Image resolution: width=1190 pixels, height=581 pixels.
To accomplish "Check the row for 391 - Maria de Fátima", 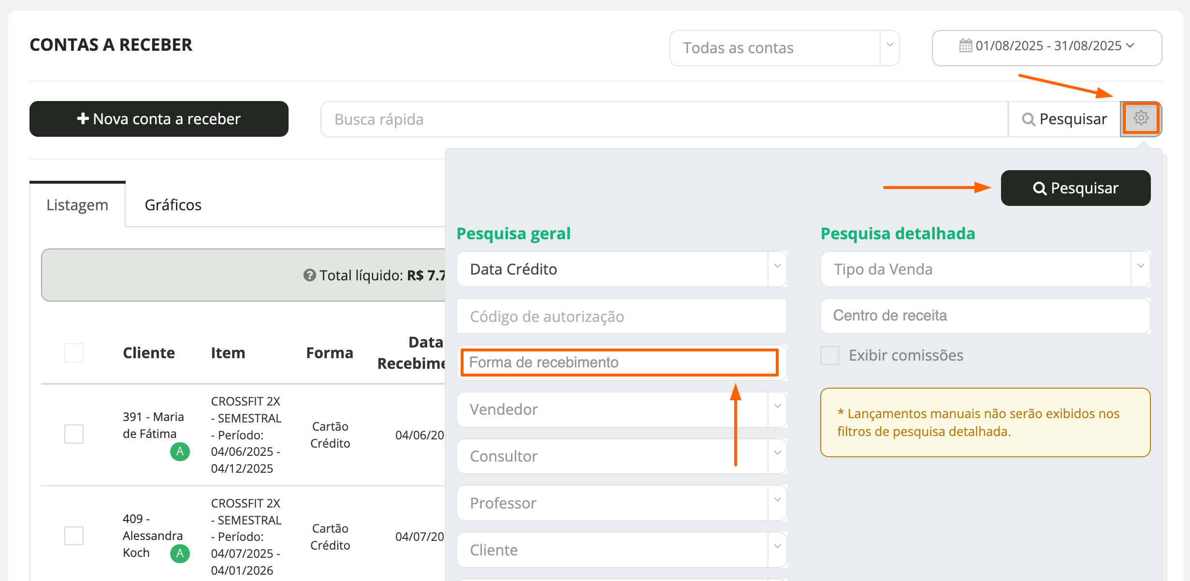I will tap(74, 434).
